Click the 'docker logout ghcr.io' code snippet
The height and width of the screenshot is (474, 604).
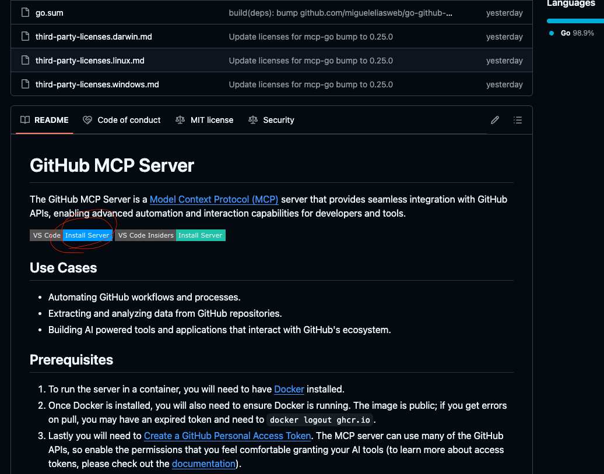coord(319,420)
